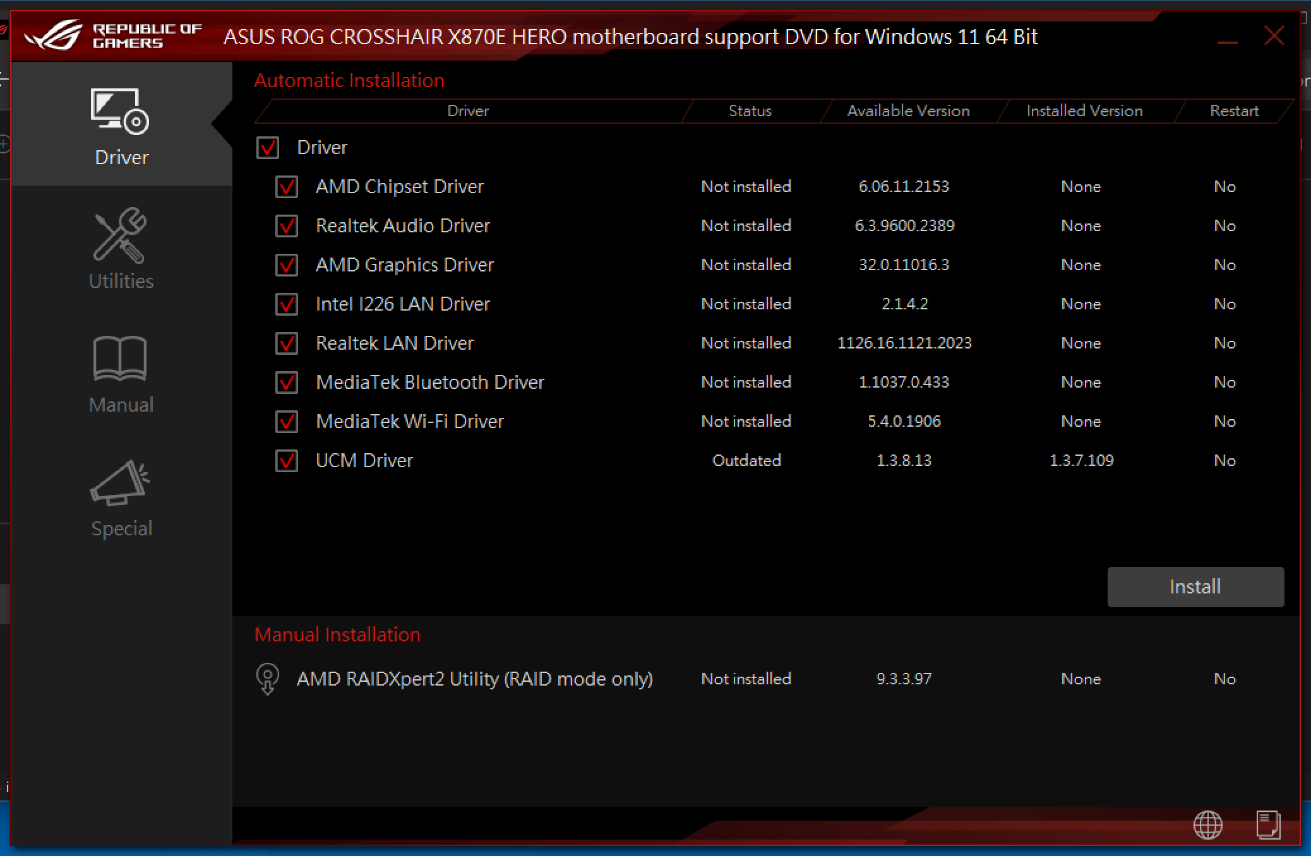Click Realtek Audio Driver list entry

[404, 225]
